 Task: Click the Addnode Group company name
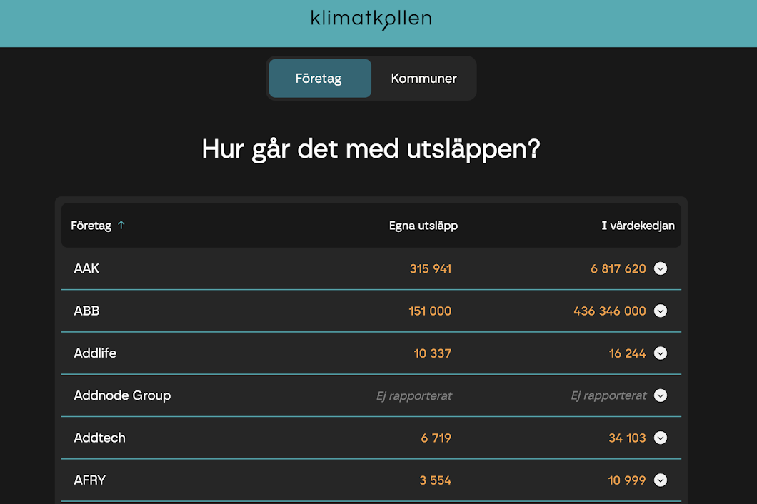point(122,395)
